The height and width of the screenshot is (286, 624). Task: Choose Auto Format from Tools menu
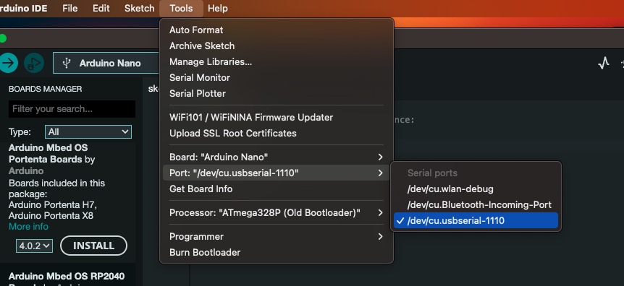(277, 30)
